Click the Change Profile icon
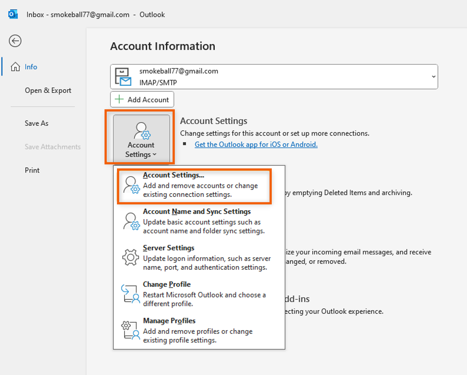The height and width of the screenshot is (375, 467). coord(130,294)
